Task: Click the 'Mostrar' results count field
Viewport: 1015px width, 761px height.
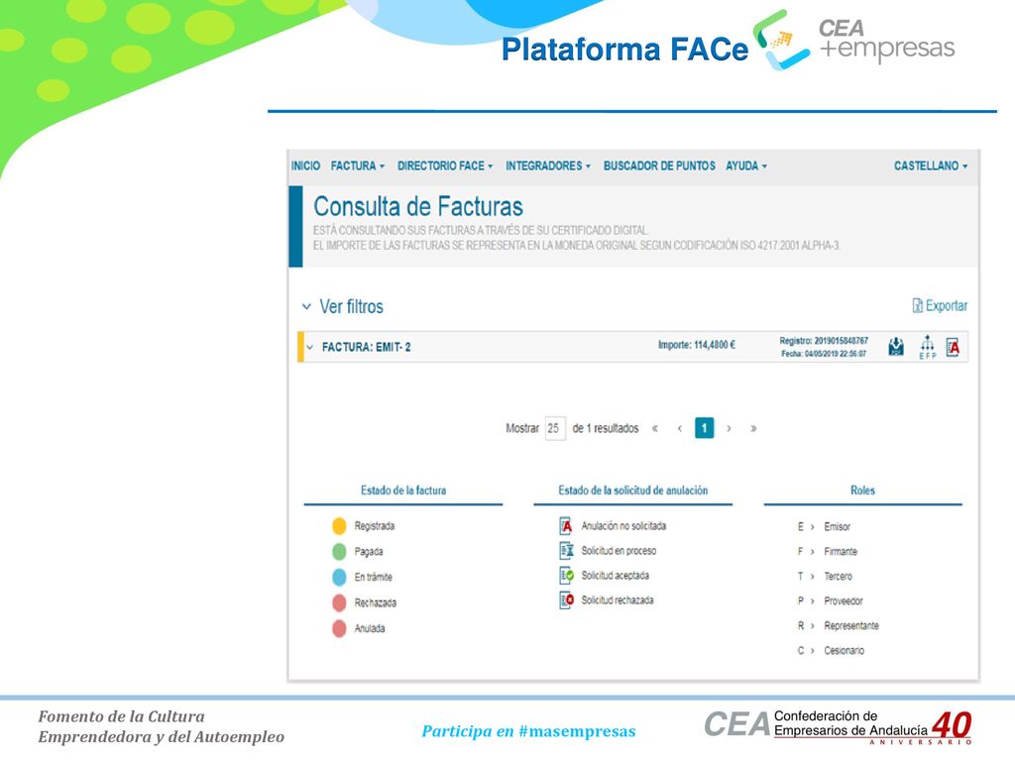Action: [x=555, y=428]
